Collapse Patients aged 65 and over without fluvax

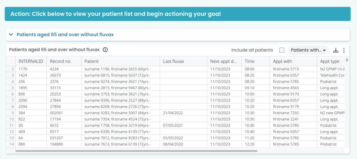(x=65, y=34)
